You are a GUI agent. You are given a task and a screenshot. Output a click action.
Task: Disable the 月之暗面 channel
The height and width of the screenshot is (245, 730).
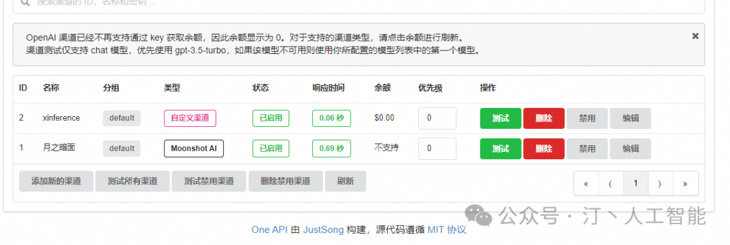click(x=587, y=148)
